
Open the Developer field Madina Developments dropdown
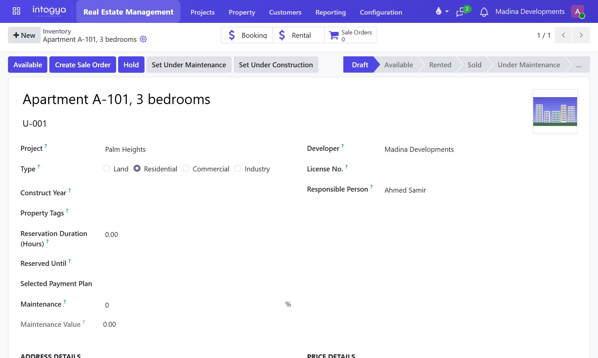coord(480,149)
